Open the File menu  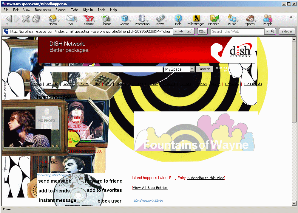(x=6, y=10)
